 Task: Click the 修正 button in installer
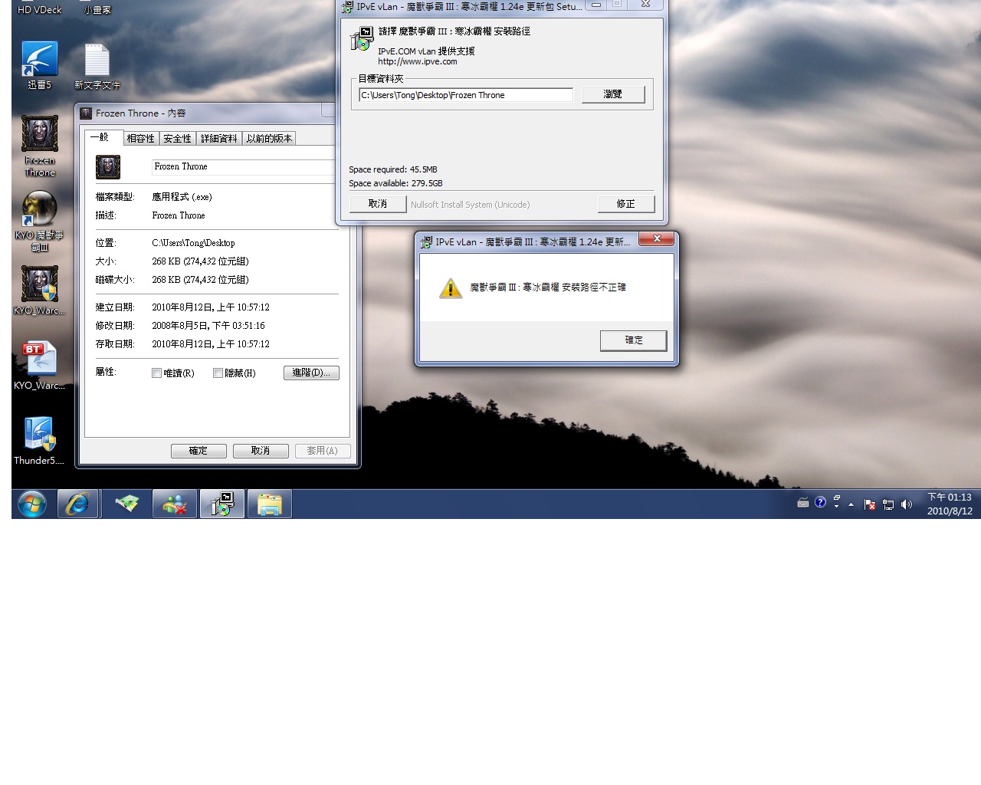626,204
